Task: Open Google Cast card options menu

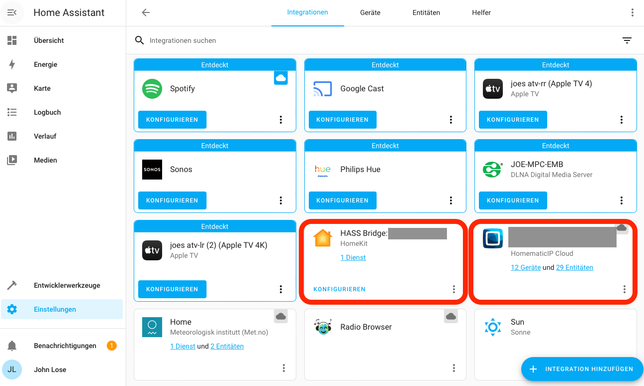Action: 451,120
